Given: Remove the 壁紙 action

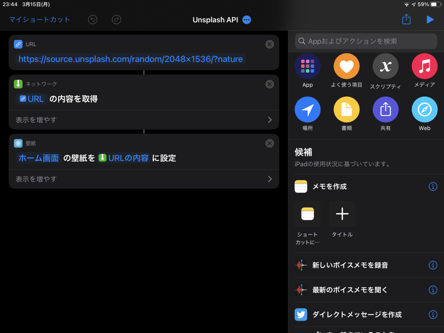Looking at the screenshot, I should (270, 144).
